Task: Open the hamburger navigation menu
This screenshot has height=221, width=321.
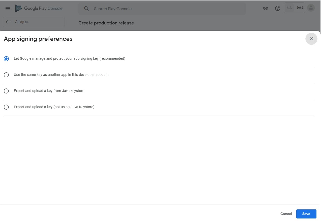Action: tap(8, 9)
